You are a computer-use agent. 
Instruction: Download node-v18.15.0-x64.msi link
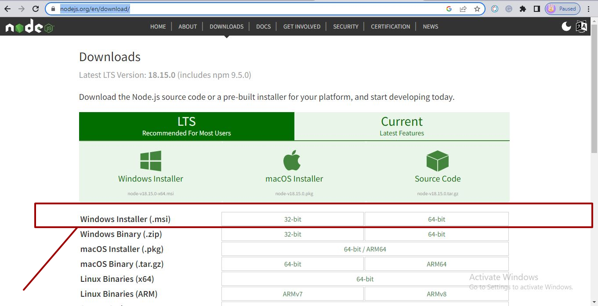click(x=151, y=193)
